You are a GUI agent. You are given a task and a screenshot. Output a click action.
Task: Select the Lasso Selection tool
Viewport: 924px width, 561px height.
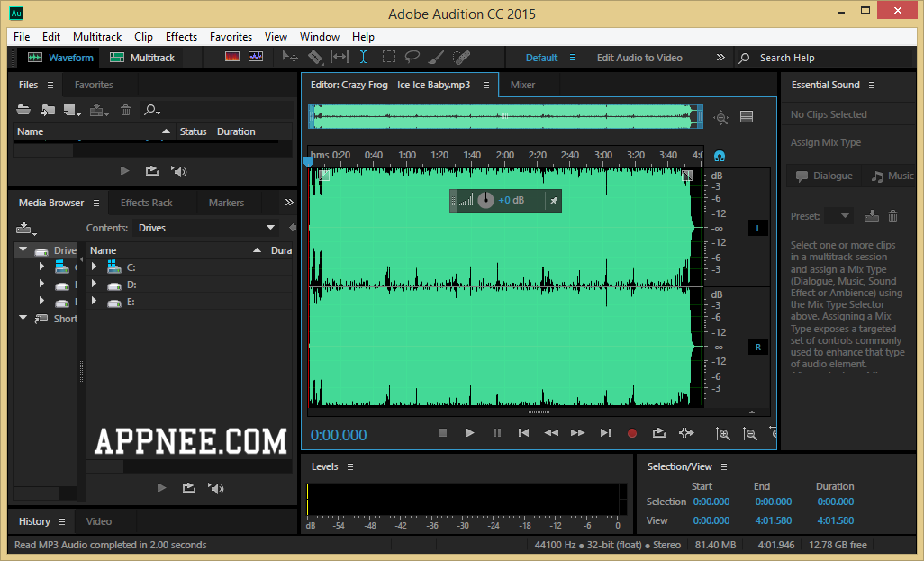click(x=412, y=57)
